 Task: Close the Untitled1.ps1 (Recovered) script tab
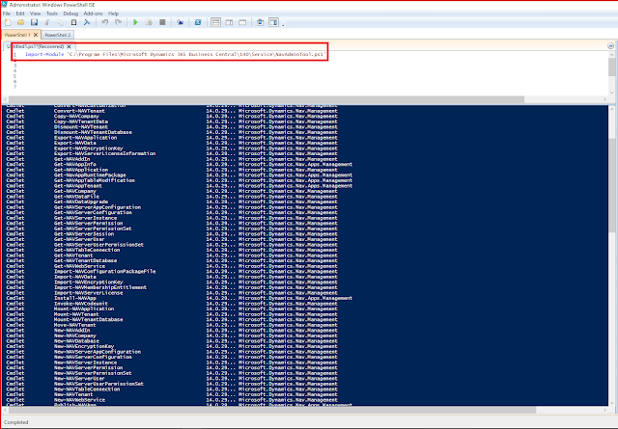click(x=69, y=46)
